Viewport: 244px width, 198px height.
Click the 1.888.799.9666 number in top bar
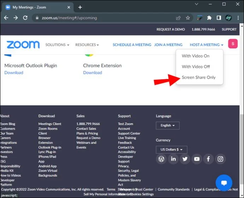(203, 29)
